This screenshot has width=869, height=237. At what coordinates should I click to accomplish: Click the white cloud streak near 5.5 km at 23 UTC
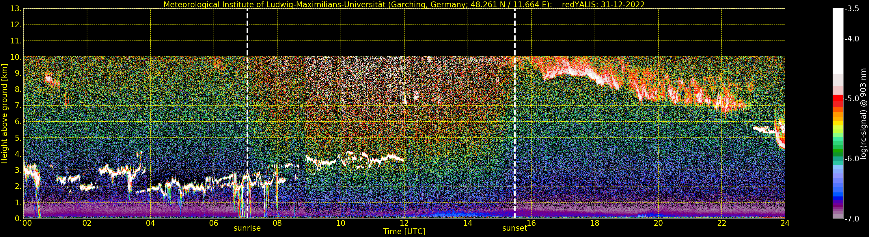[763, 130]
